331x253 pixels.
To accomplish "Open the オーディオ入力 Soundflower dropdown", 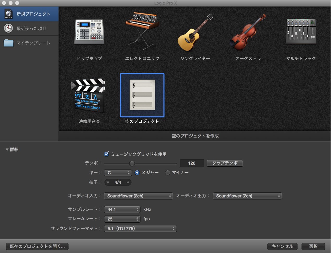I will coord(138,196).
